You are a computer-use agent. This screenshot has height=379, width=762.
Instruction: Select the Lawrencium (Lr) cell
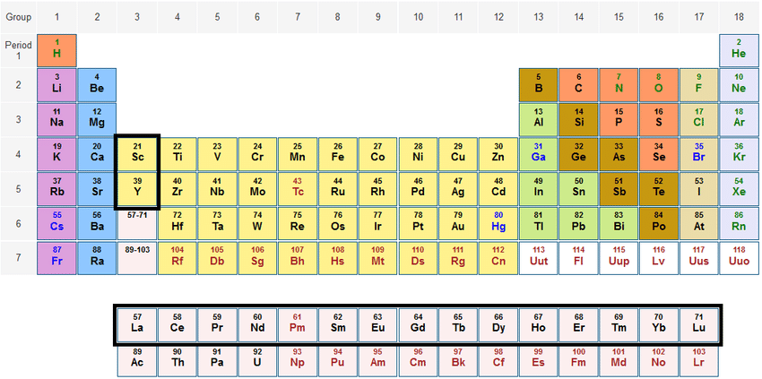698,358
